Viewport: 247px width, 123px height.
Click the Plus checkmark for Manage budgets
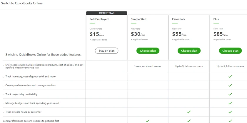pos(230,103)
